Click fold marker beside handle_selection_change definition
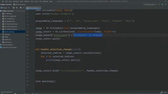The image size is (168, 94). tap(34, 49)
